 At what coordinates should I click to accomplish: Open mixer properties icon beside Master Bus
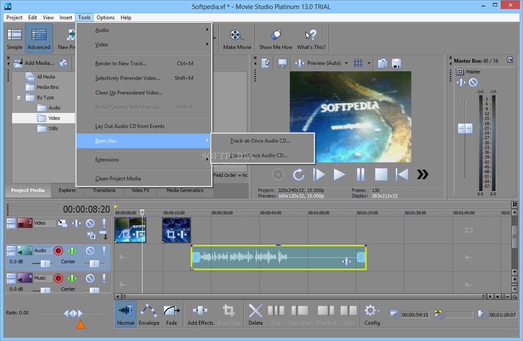pyautogui.click(x=510, y=60)
